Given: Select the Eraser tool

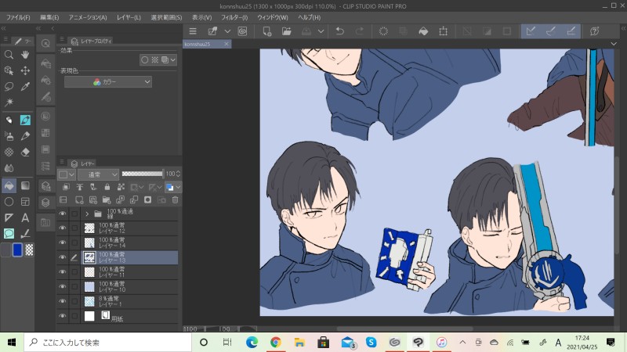Looking at the screenshot, I should point(25,152).
